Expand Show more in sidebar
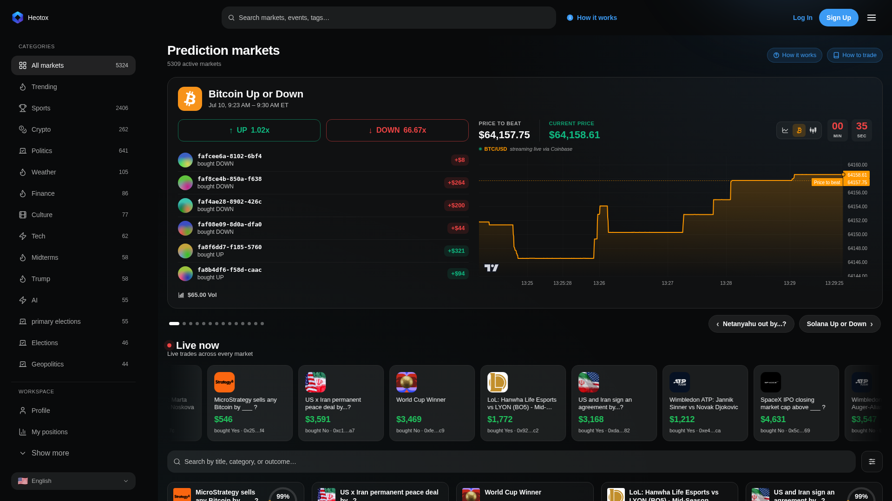This screenshot has width=892, height=501. click(73, 453)
